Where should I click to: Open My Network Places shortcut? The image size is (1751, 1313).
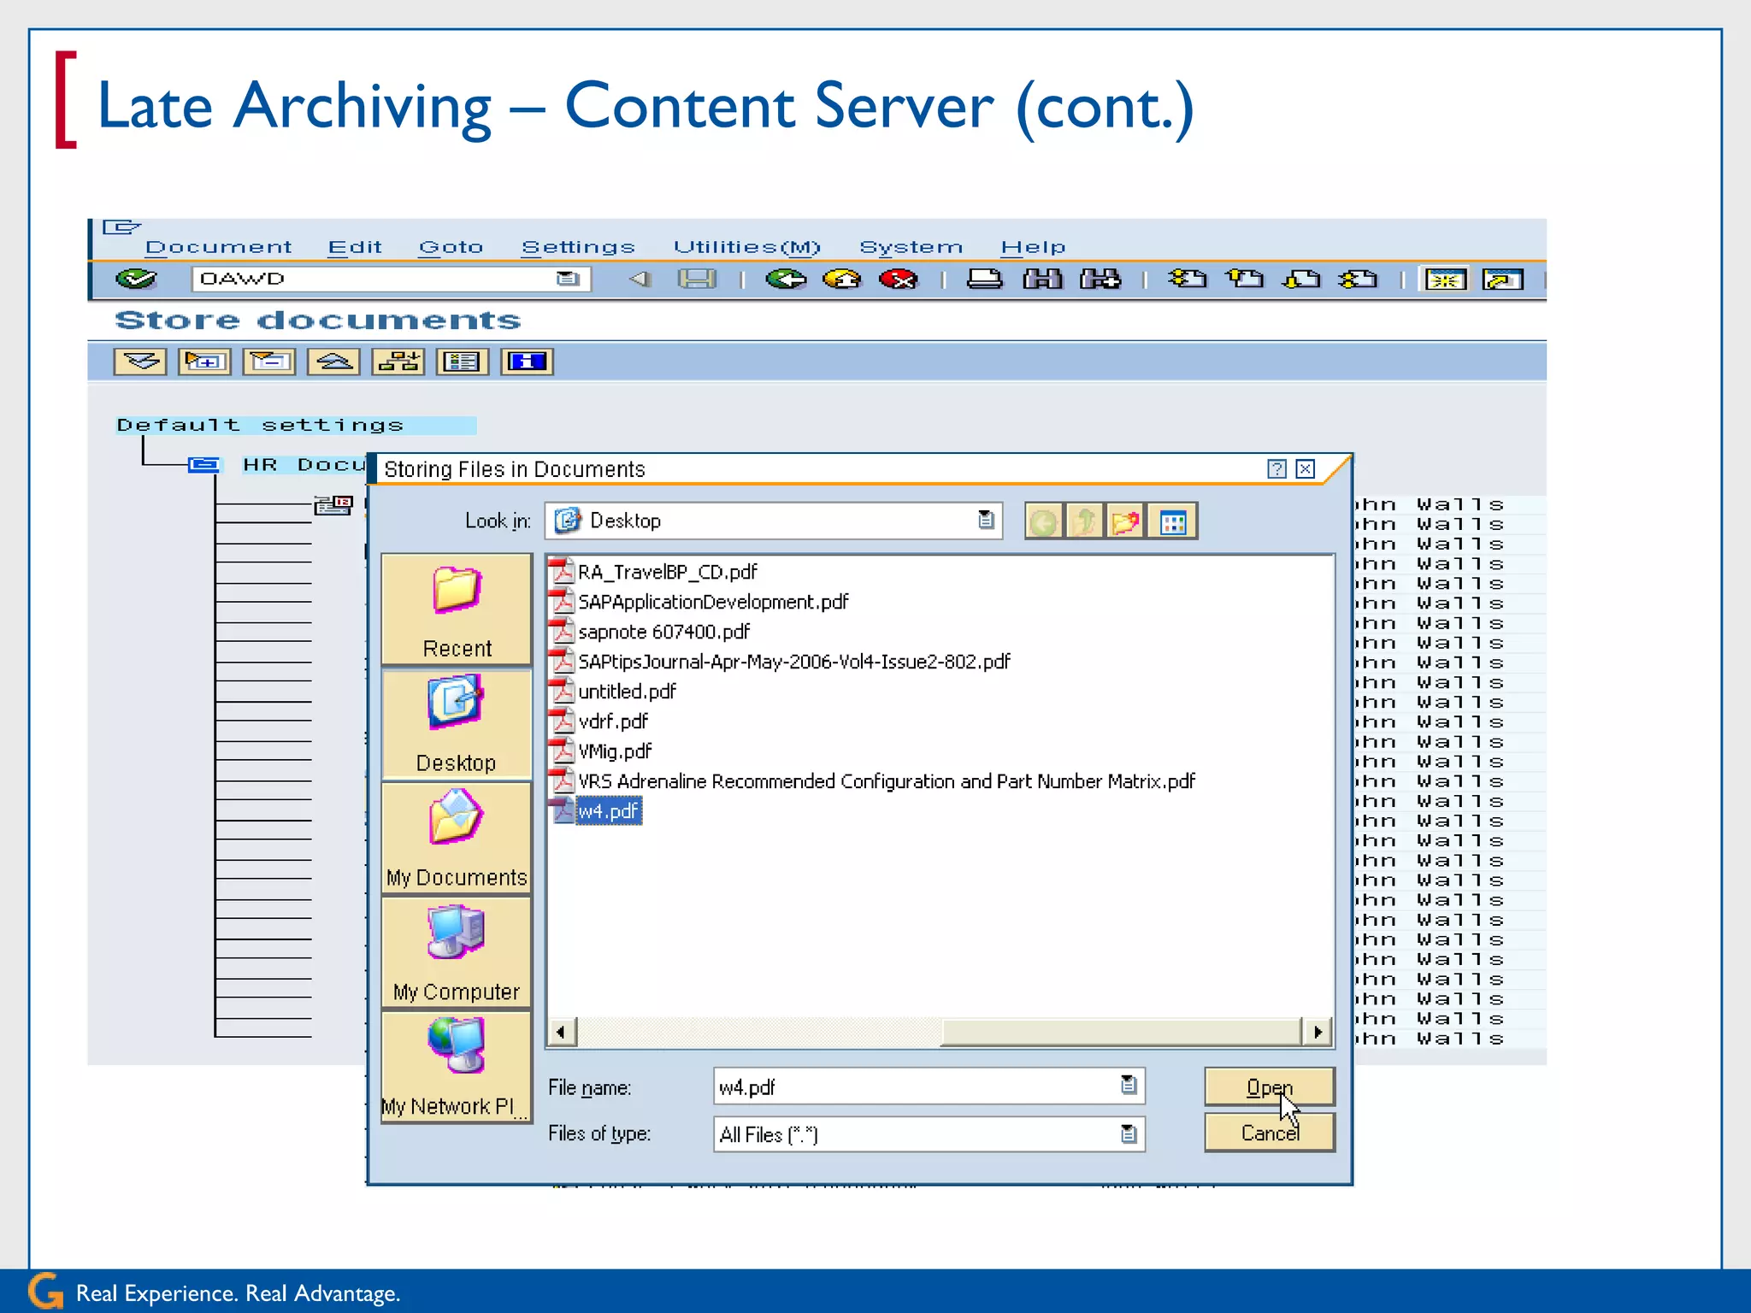pos(457,1067)
